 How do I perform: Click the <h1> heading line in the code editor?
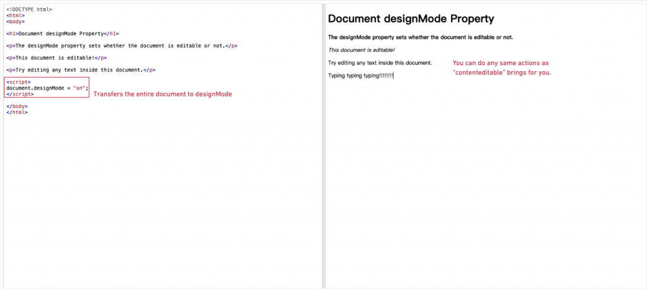63,34
